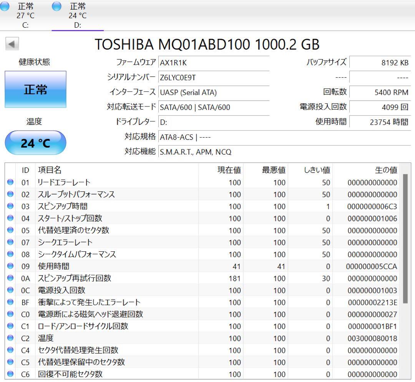
Task: Click the 生の値 column header
Action: [366, 170]
